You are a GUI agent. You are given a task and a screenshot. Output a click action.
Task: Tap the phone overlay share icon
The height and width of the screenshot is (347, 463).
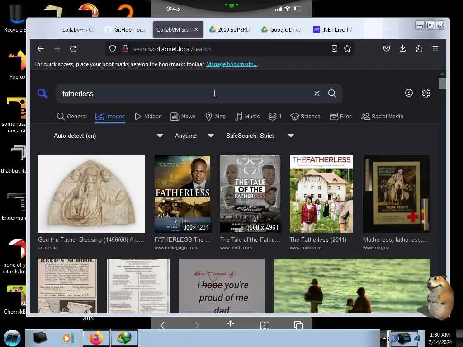[x=231, y=325]
